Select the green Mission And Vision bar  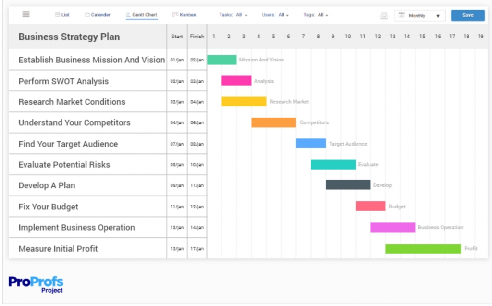coord(222,60)
